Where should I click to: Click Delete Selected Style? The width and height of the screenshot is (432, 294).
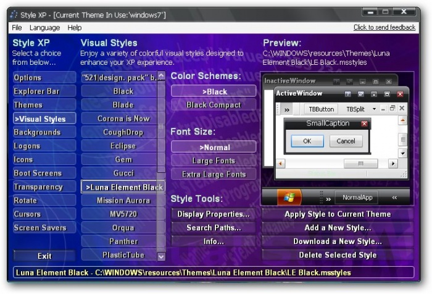pyautogui.click(x=338, y=255)
